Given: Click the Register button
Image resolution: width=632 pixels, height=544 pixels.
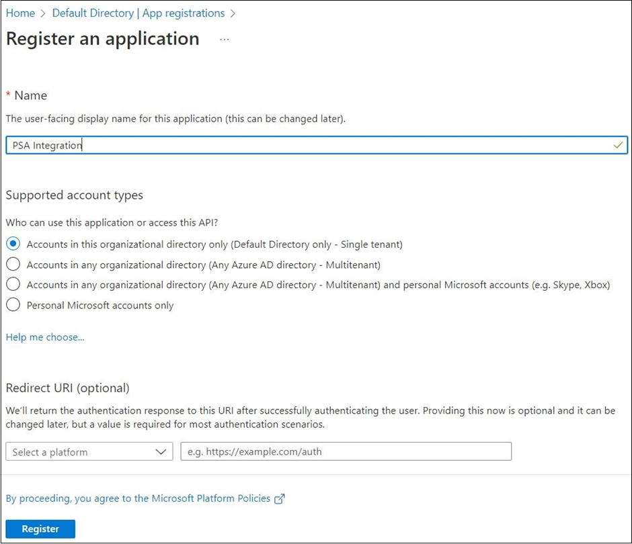Looking at the screenshot, I should click(x=40, y=529).
